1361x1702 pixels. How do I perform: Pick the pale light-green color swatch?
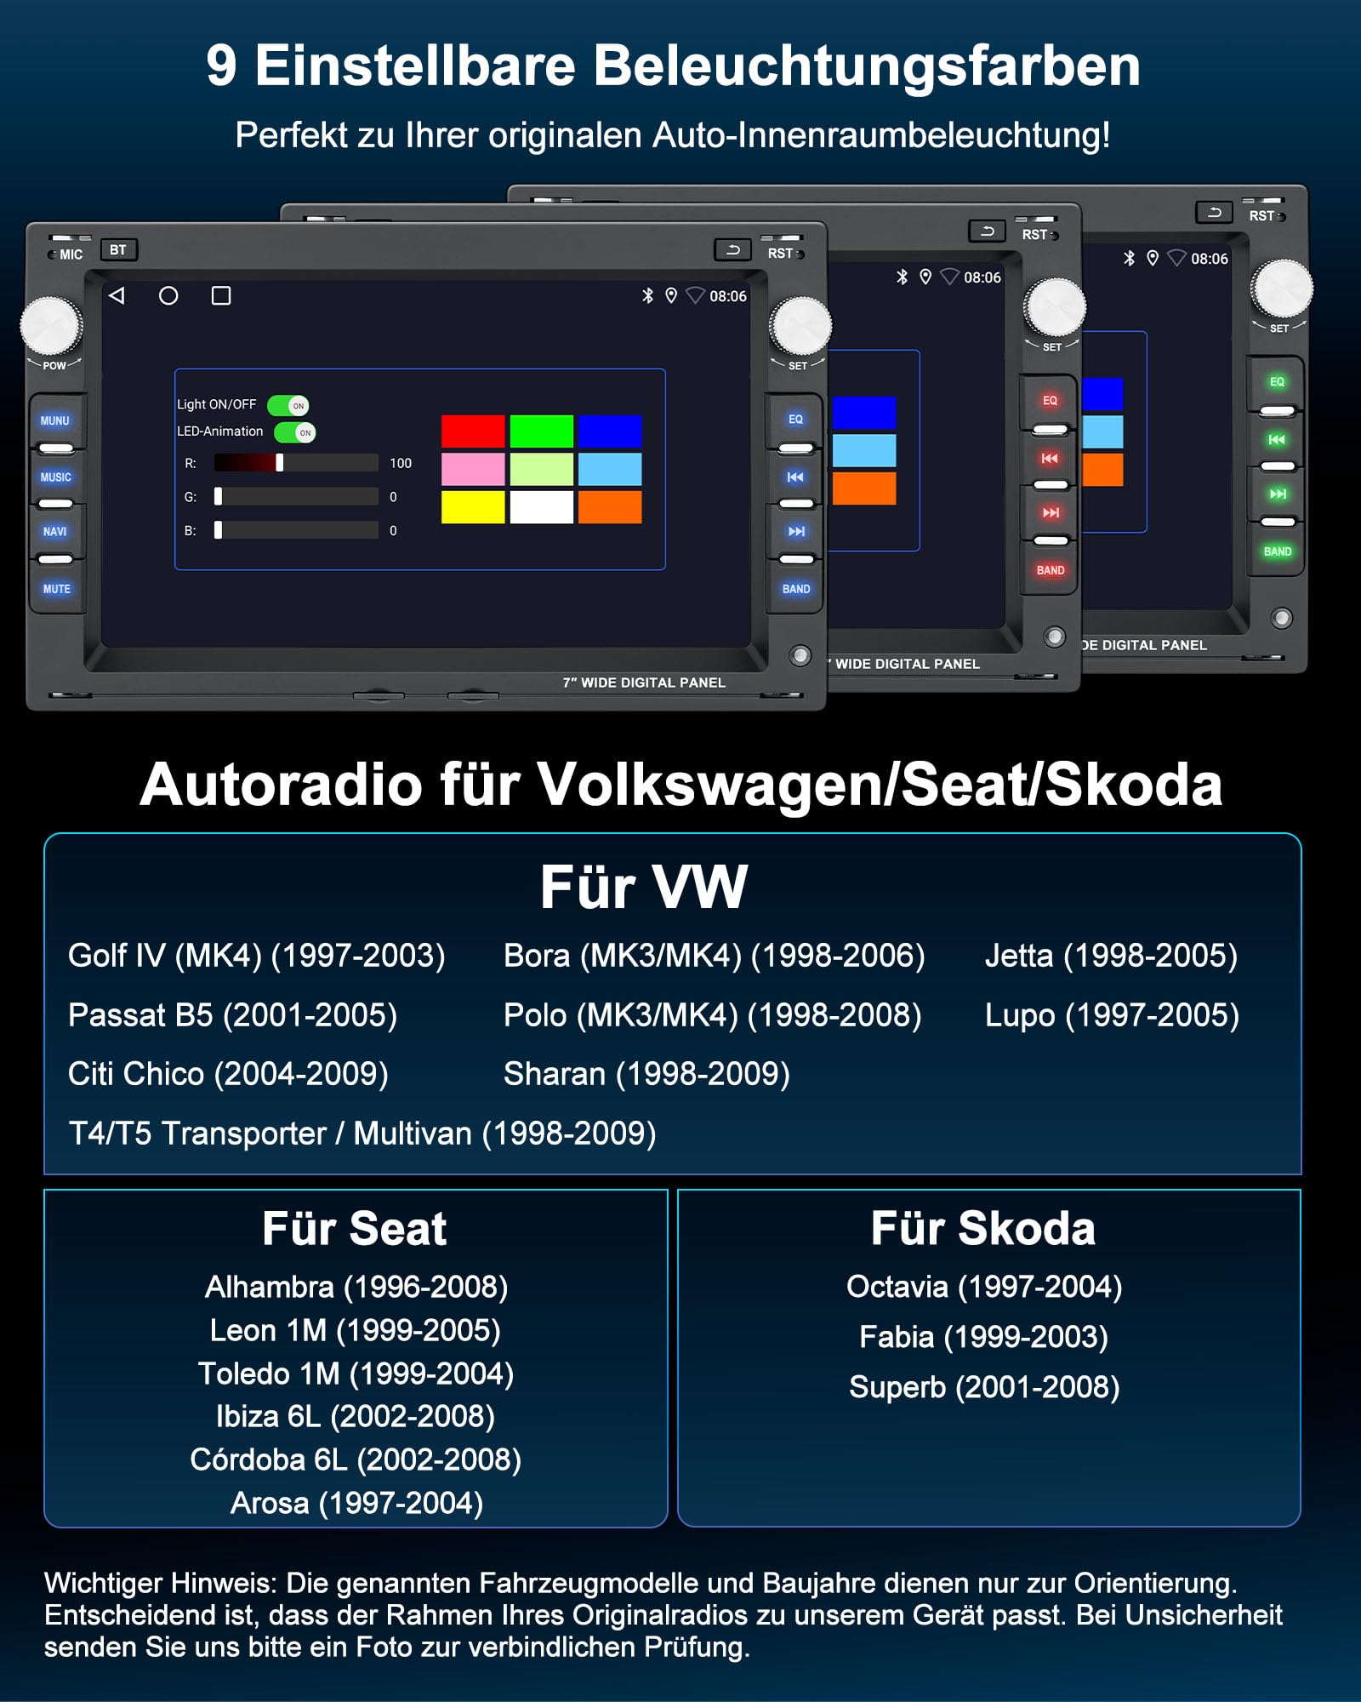click(542, 469)
